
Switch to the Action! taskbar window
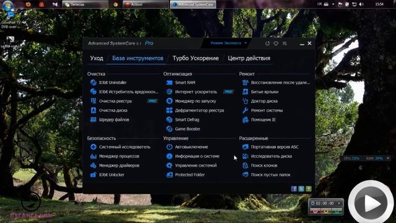pos(145,4)
